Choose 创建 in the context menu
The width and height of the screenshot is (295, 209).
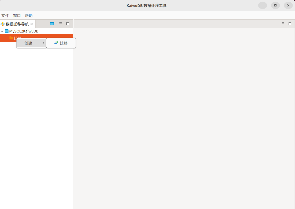(28, 43)
